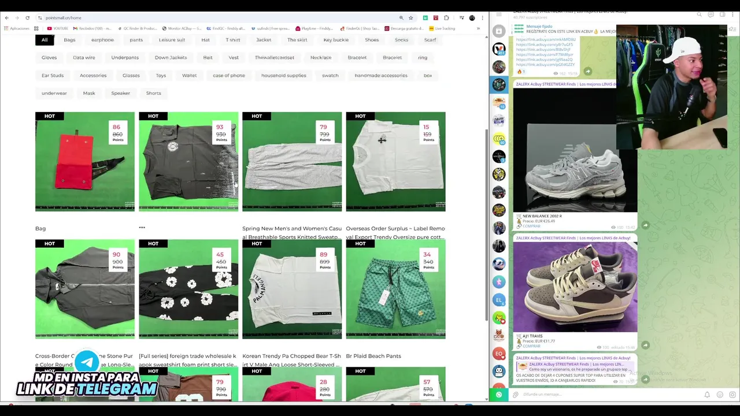
Task: Open the Monitor ACBuy bookmark
Action: [182, 28]
